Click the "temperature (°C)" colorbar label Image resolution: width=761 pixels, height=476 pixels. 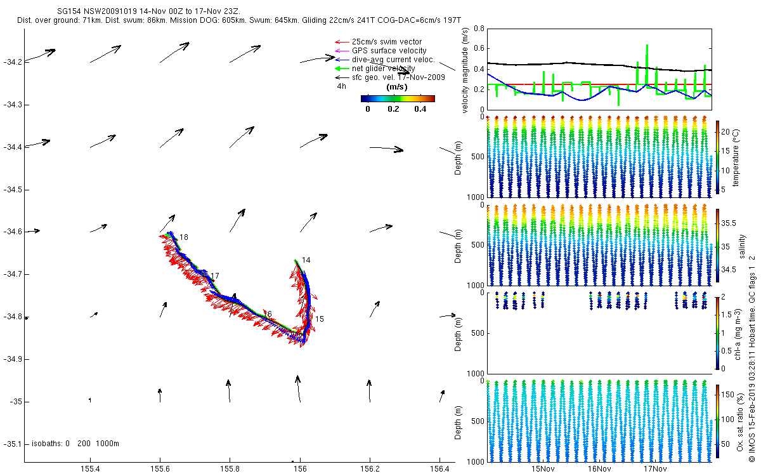pos(736,157)
